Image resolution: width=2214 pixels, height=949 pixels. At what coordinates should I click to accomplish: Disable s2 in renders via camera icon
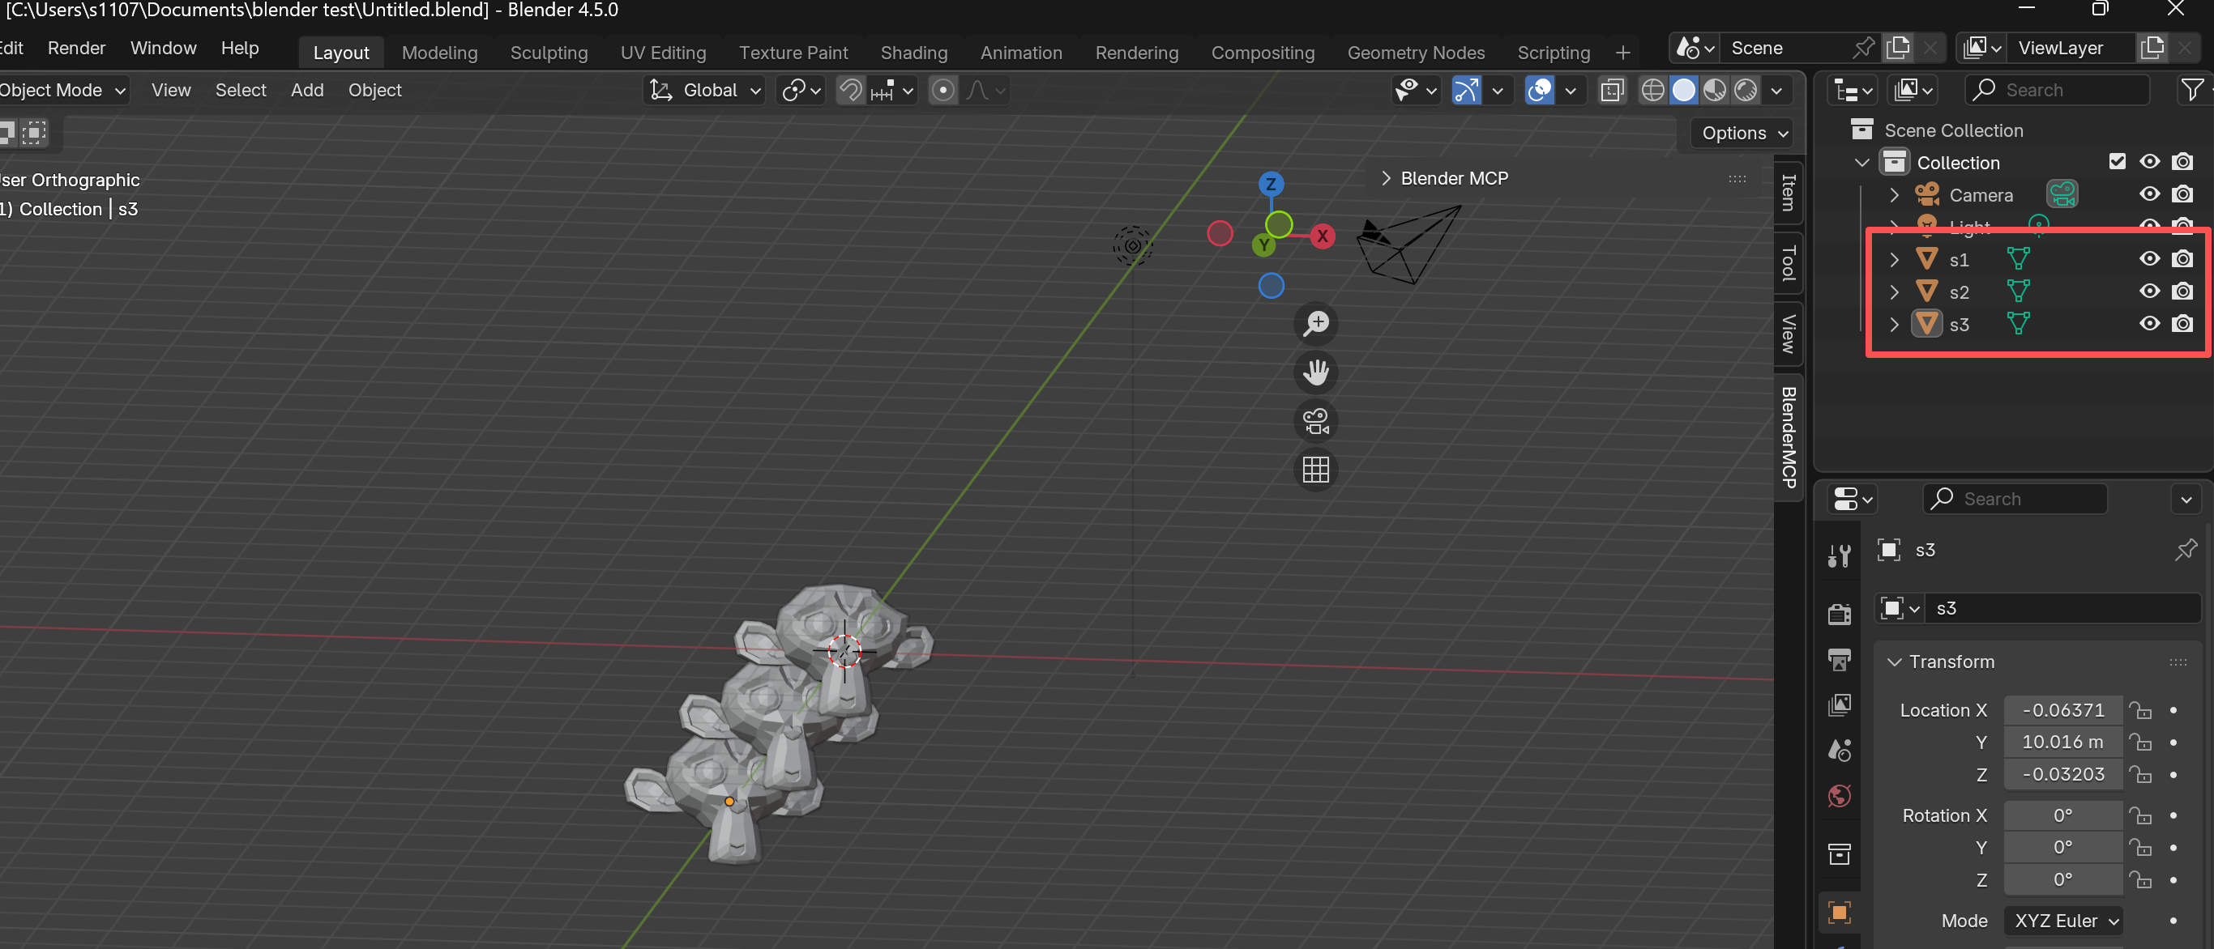2182,292
